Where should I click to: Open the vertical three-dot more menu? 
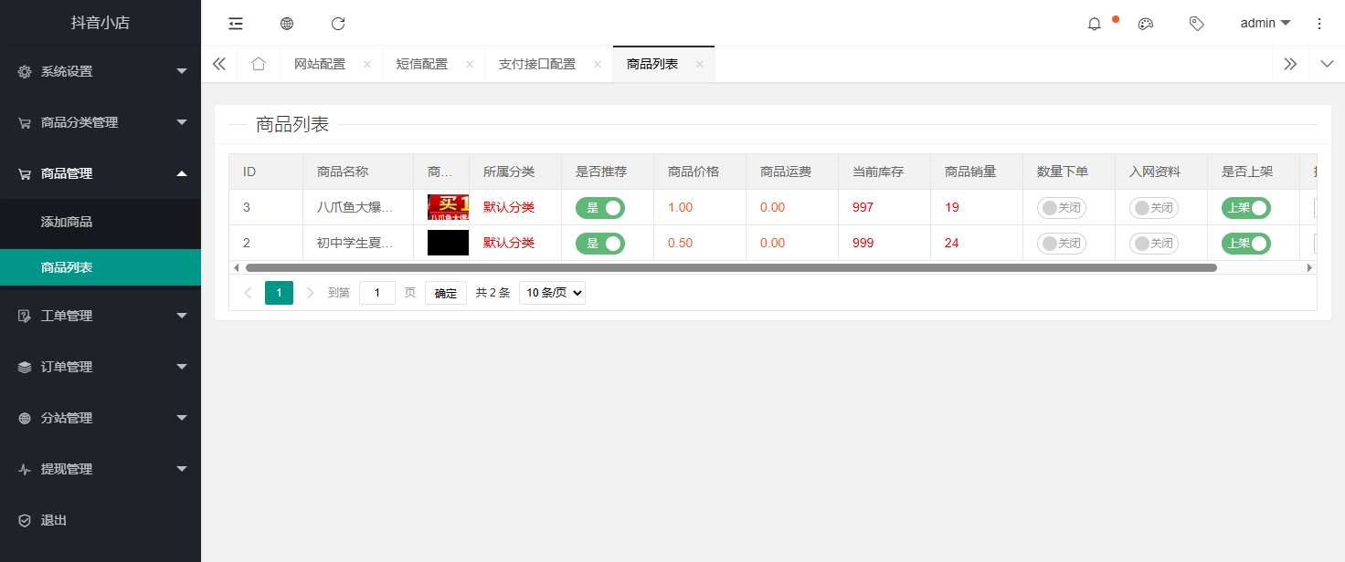1319,24
